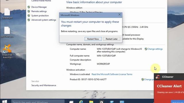Close the Microsoft Windows dialog
184x103 pixels.
coord(120,15)
